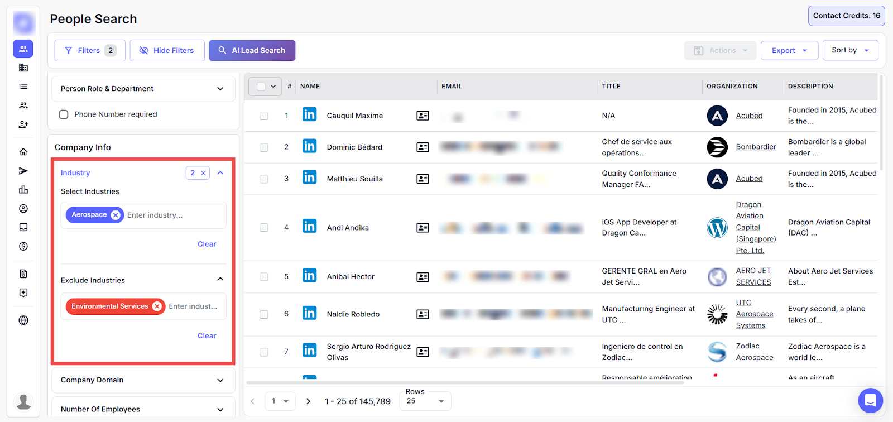Open the Sort by dropdown
This screenshot has height=422, width=893.
point(849,50)
